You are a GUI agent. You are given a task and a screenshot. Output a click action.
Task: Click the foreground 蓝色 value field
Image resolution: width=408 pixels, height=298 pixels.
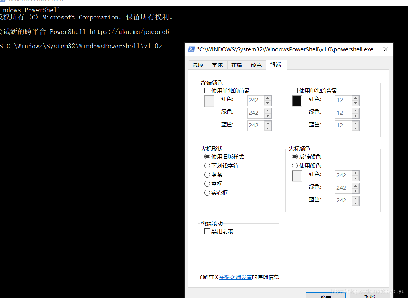click(x=255, y=126)
